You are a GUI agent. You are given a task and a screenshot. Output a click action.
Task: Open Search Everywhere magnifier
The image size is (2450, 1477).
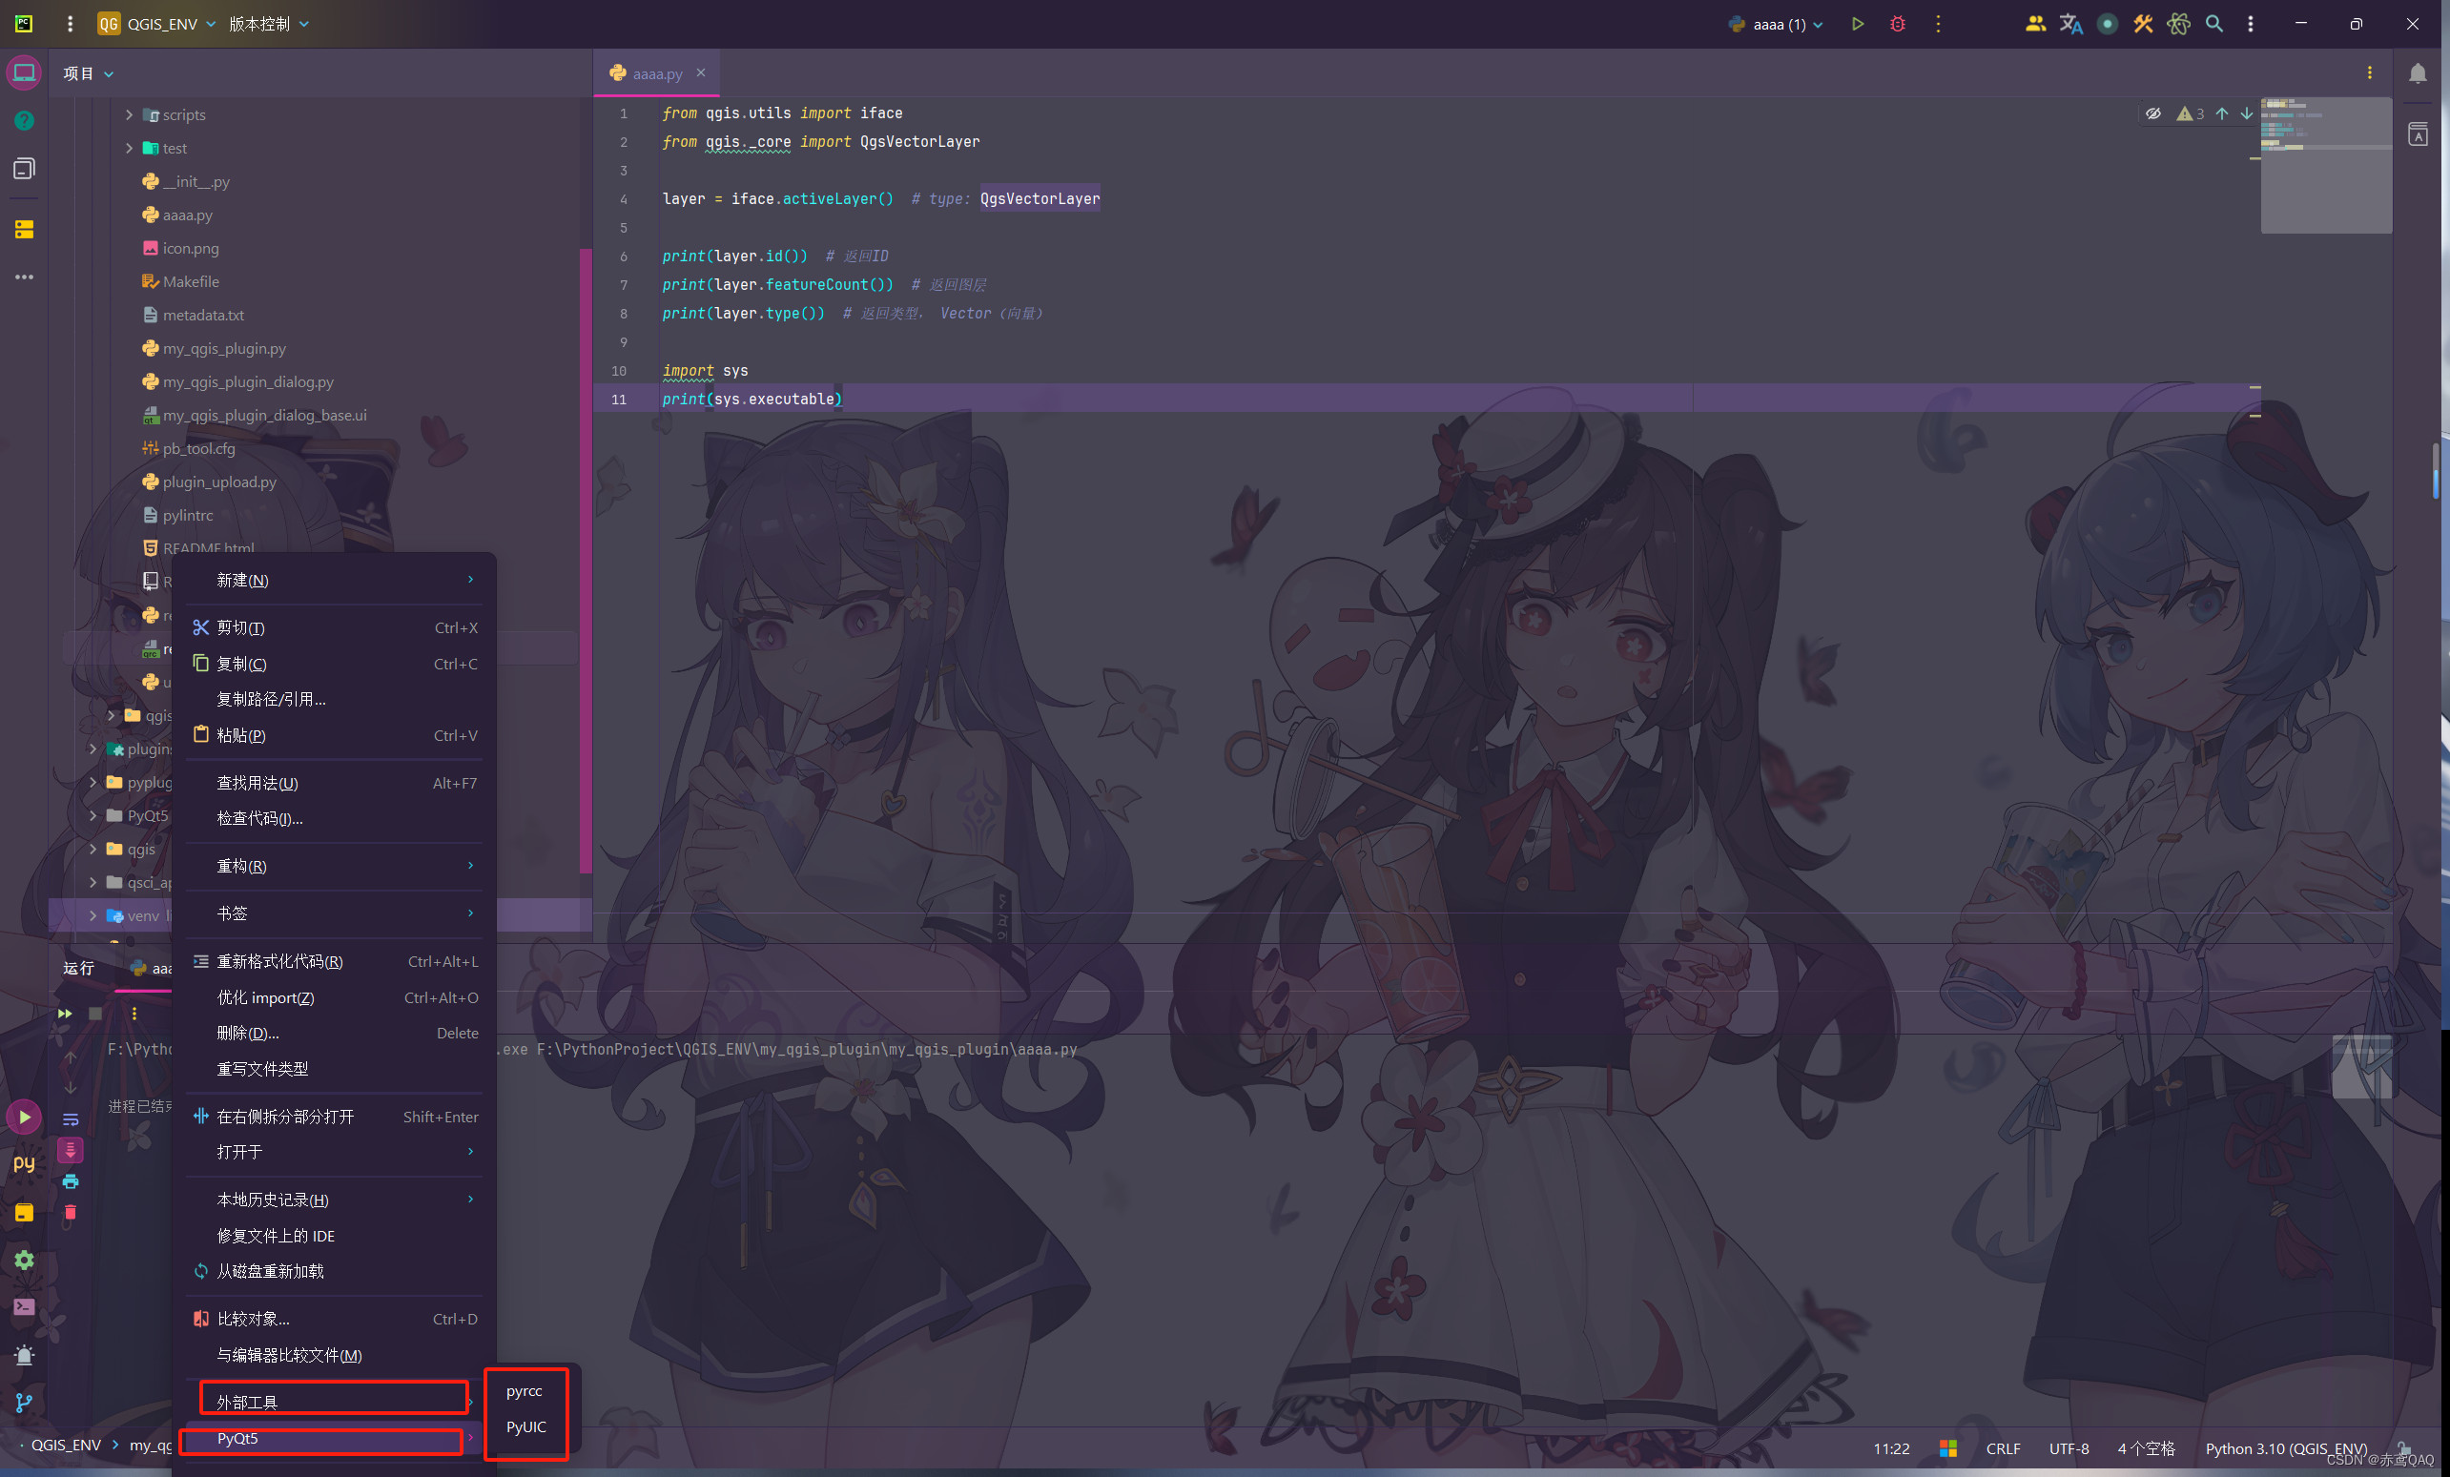tap(2214, 24)
